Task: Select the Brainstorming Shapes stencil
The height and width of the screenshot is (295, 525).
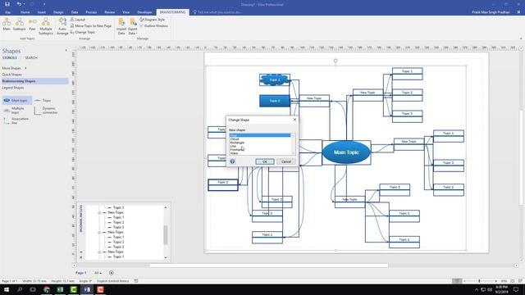Action: (x=34, y=81)
